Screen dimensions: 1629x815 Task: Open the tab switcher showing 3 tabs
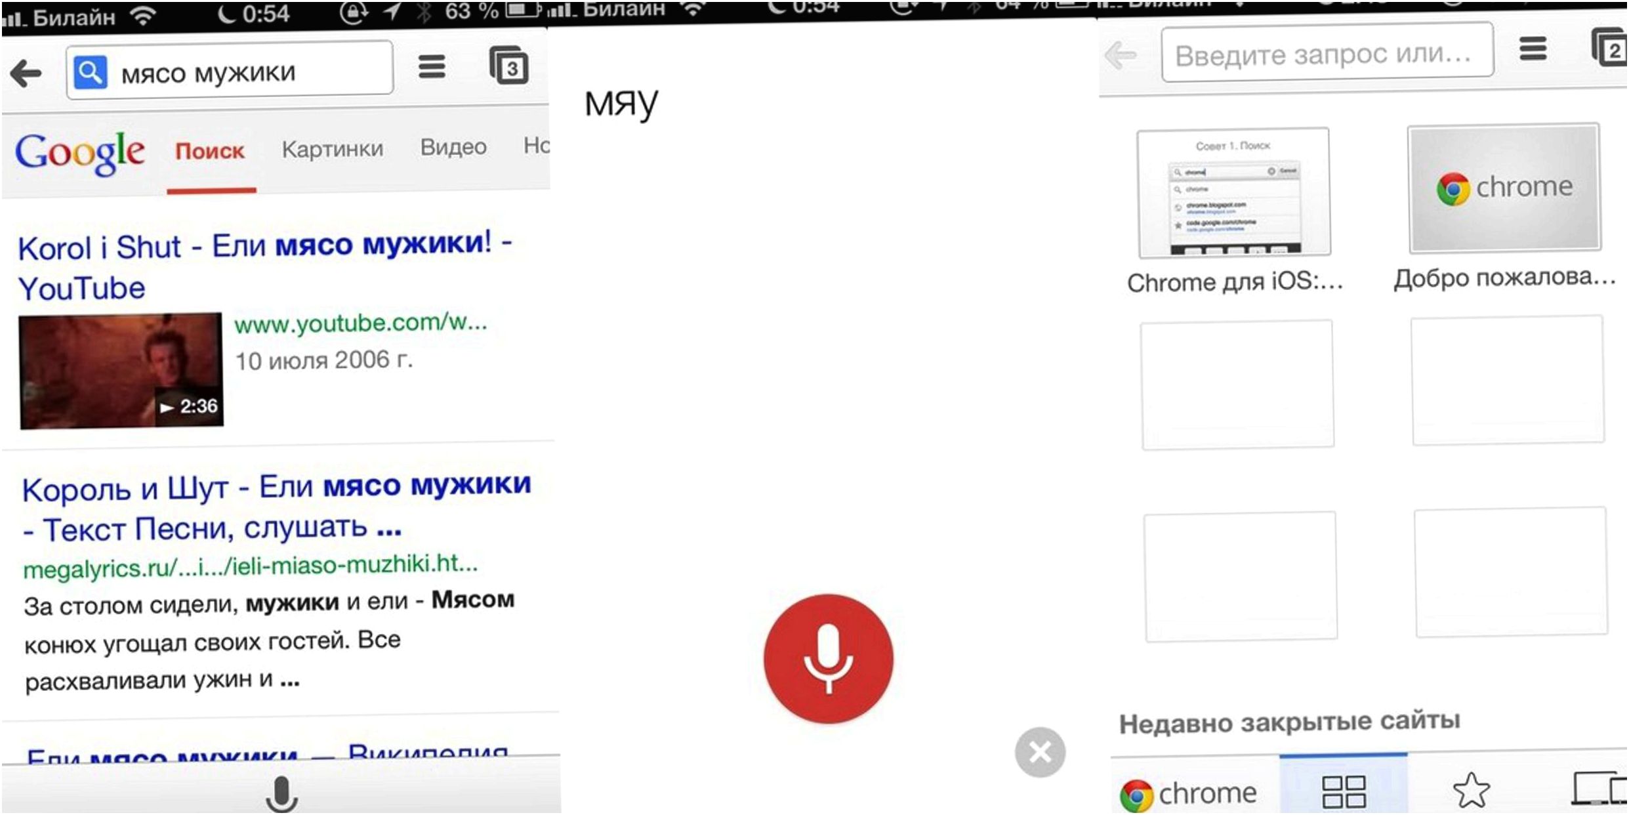pos(509,66)
